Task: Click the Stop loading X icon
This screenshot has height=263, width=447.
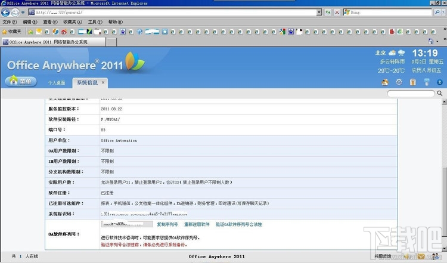Action: point(337,13)
